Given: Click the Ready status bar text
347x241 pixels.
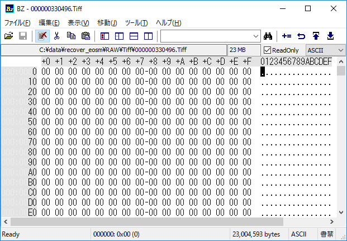Looking at the screenshot, I should click(11, 234).
